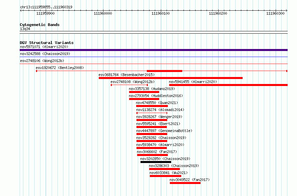This screenshot has height=196, width=297.
Task: Select the nsv3049522 red variant bar
Action: [185, 183]
